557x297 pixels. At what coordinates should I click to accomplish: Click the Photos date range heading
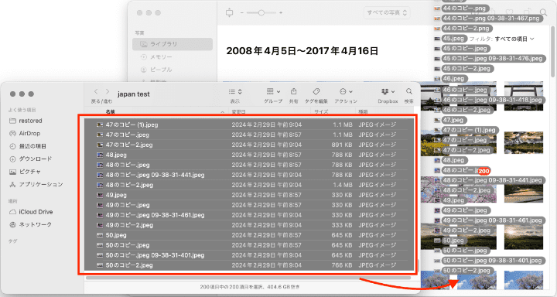(x=302, y=51)
